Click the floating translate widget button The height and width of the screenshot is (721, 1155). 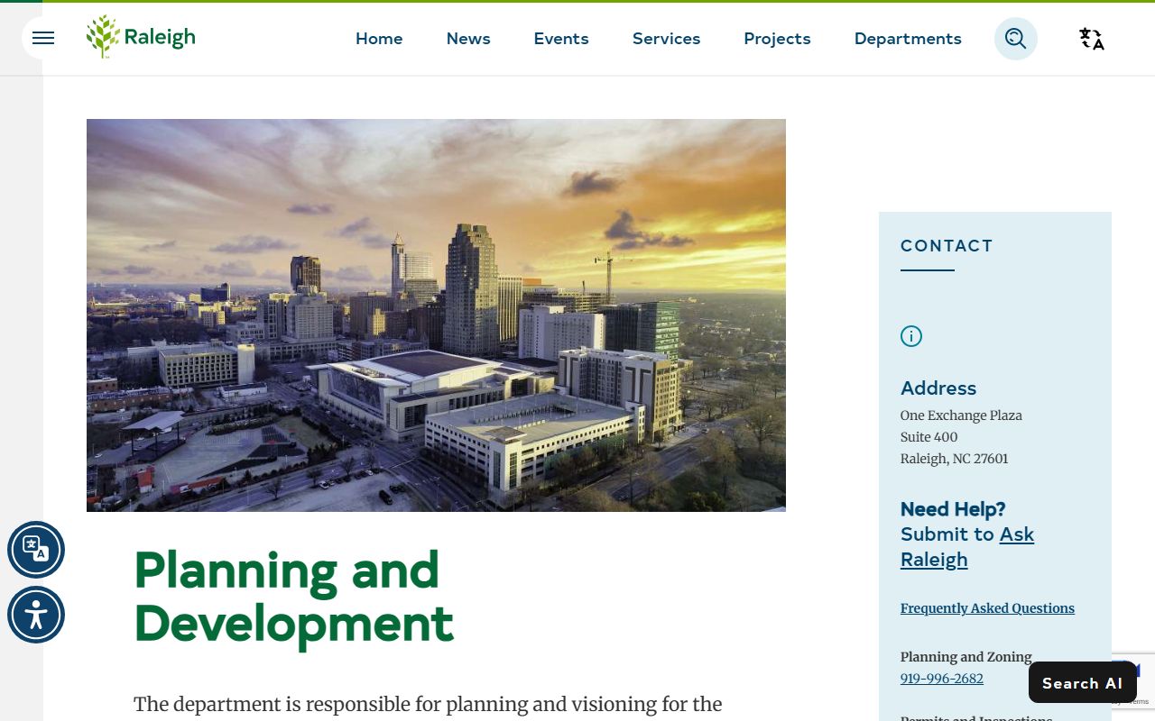36,550
